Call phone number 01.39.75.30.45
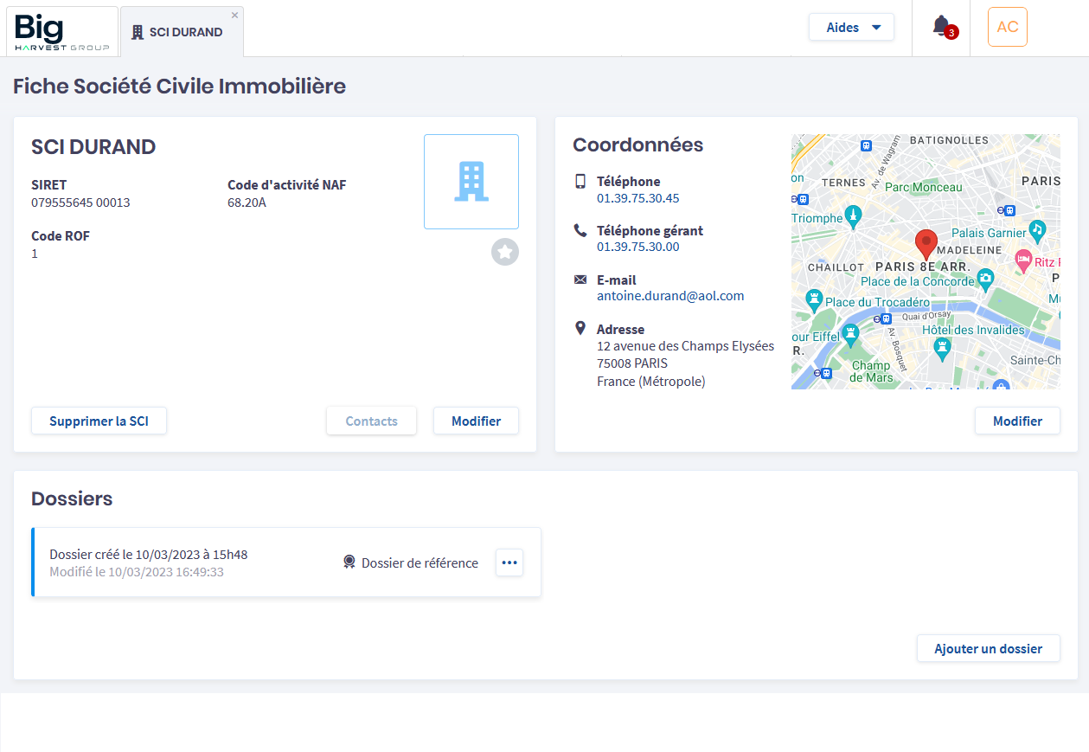1089x752 pixels. 637,198
